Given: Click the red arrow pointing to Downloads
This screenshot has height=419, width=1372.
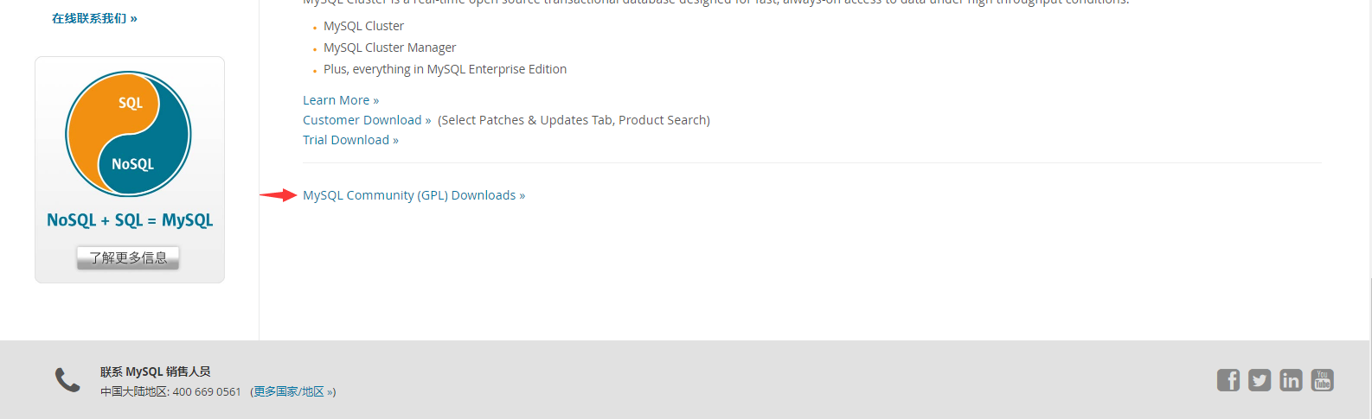Looking at the screenshot, I should click(x=279, y=195).
